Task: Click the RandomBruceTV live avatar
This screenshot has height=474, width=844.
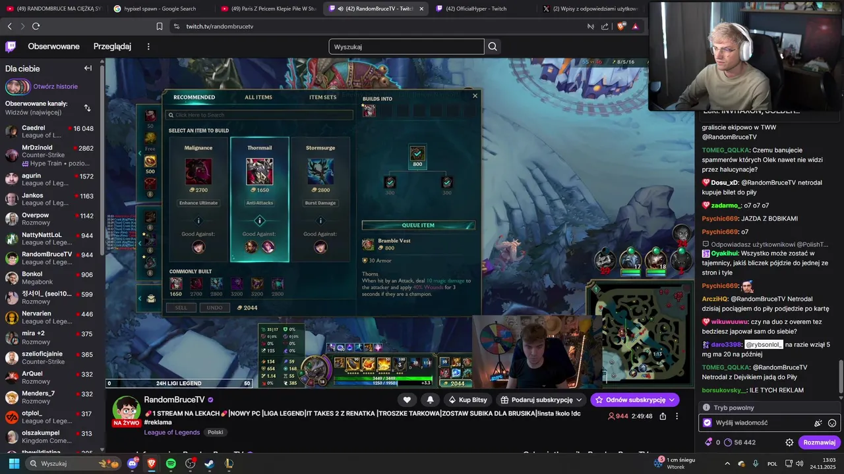Action: 126,411
